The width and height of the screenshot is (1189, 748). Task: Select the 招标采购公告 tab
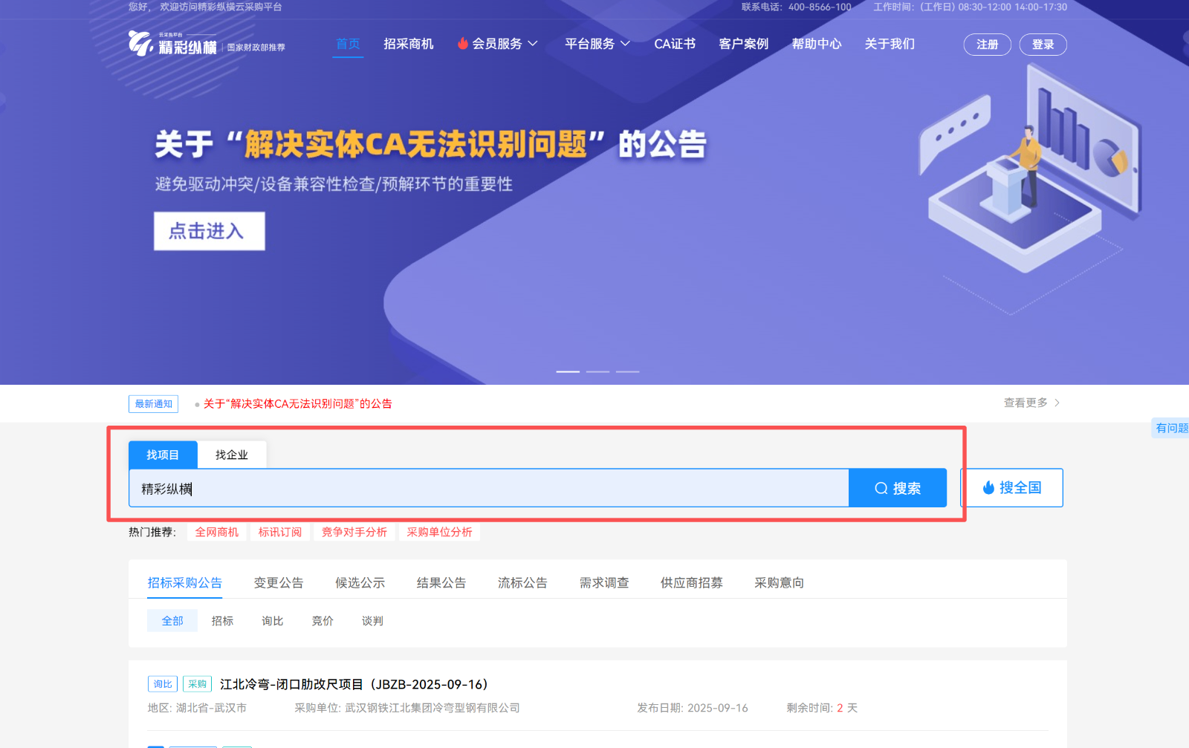coord(185,583)
